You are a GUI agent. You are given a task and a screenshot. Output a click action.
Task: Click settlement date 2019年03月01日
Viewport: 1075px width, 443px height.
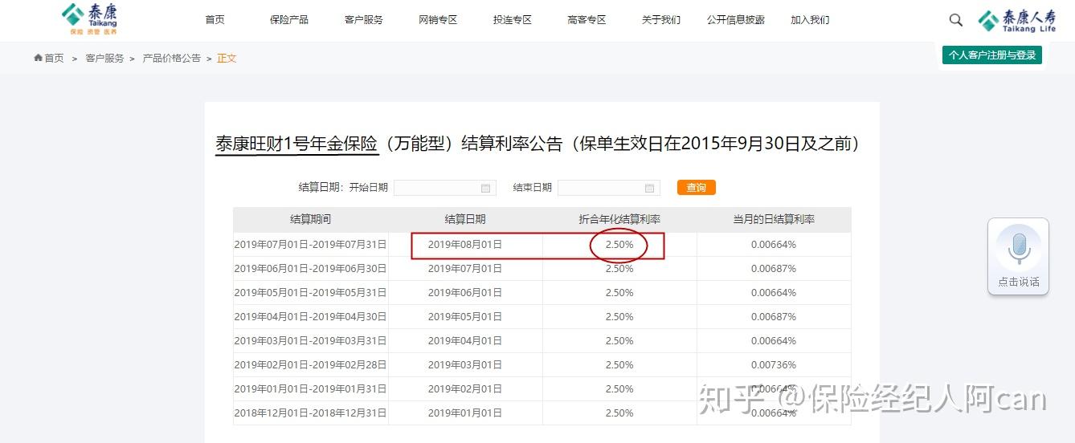coord(465,365)
